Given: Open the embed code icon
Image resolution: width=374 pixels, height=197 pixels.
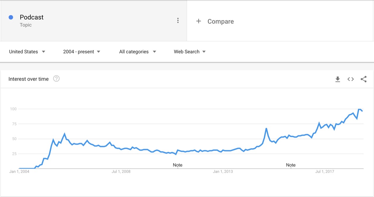Looking at the screenshot, I should coord(351,79).
